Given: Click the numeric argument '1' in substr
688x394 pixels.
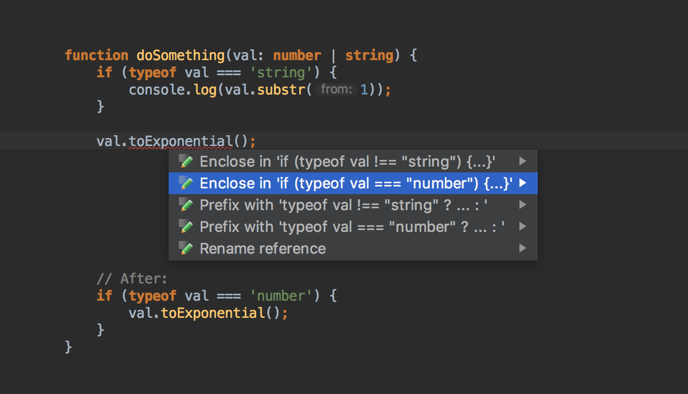Looking at the screenshot, I should click(x=364, y=90).
